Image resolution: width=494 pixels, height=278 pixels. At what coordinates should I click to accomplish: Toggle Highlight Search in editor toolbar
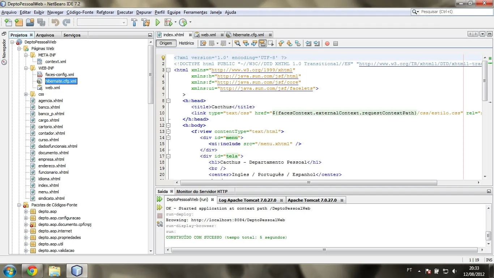tap(263, 43)
